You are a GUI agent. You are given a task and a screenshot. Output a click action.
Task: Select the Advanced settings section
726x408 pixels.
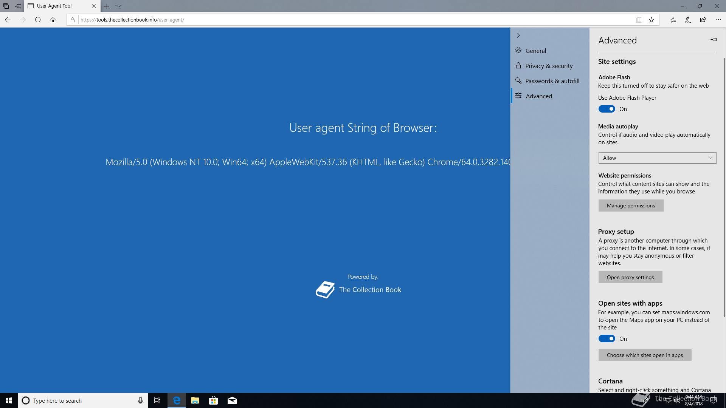click(x=550, y=96)
